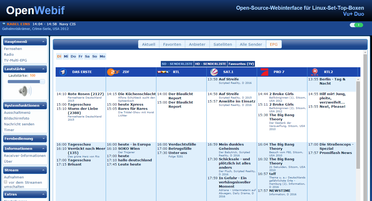Click the Verdachtsfälle programme at 16:00
This screenshot has height=201, width=372.
click(182, 145)
